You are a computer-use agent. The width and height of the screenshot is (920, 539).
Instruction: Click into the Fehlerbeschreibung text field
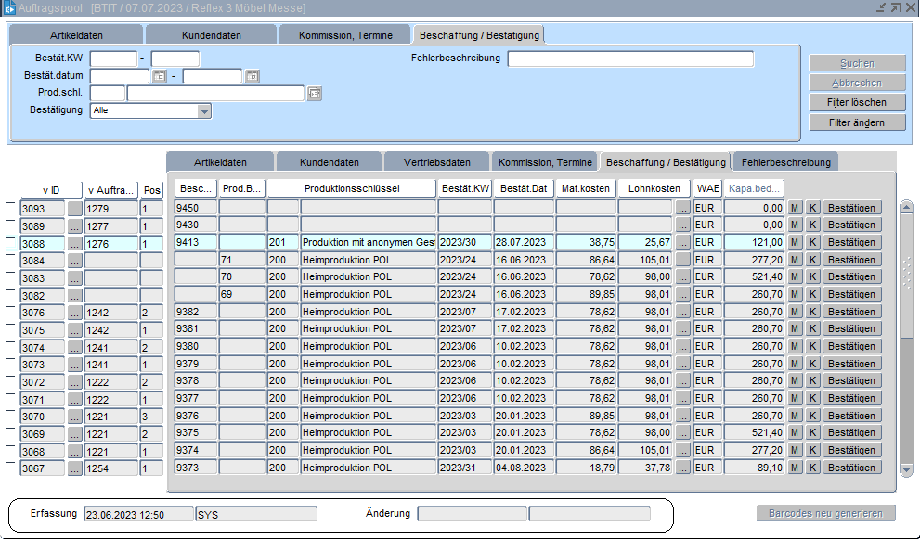pyautogui.click(x=630, y=59)
